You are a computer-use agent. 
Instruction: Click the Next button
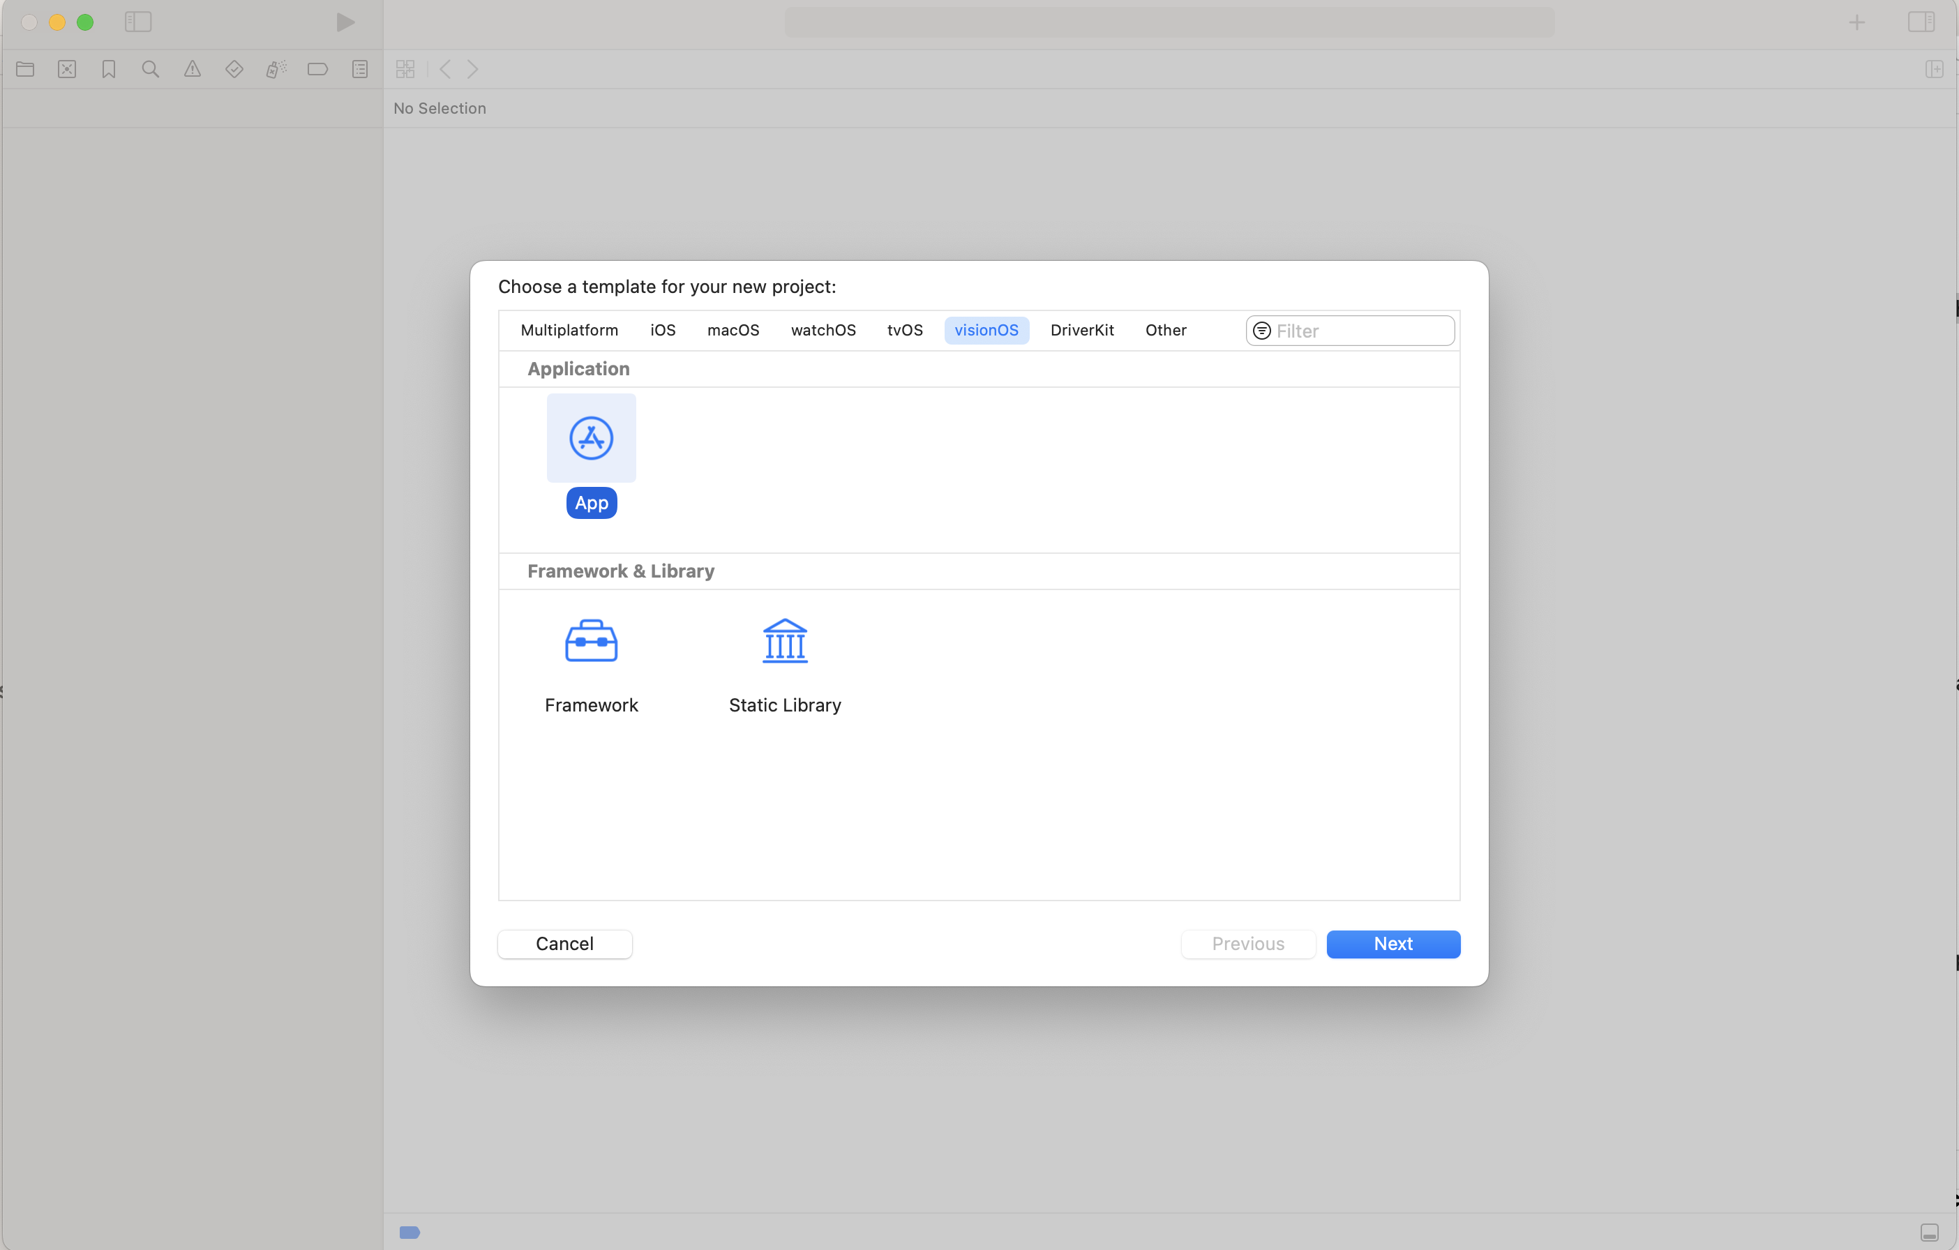pyautogui.click(x=1393, y=944)
